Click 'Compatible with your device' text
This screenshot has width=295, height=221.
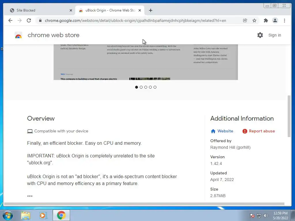click(61, 131)
